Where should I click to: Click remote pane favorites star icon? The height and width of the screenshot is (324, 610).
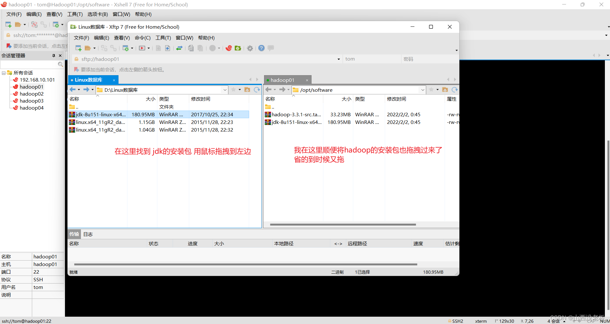point(431,90)
